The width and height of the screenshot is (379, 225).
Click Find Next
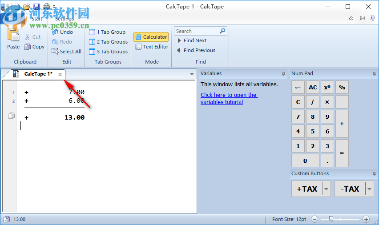coord(192,40)
